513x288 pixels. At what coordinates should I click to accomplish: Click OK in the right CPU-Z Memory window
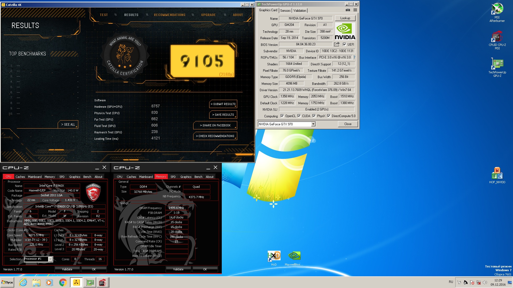205,269
